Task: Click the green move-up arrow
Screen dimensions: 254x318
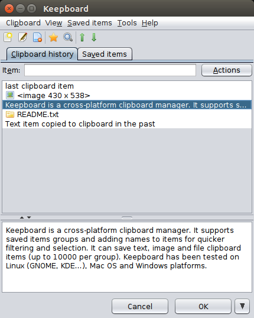Action: 82,37
